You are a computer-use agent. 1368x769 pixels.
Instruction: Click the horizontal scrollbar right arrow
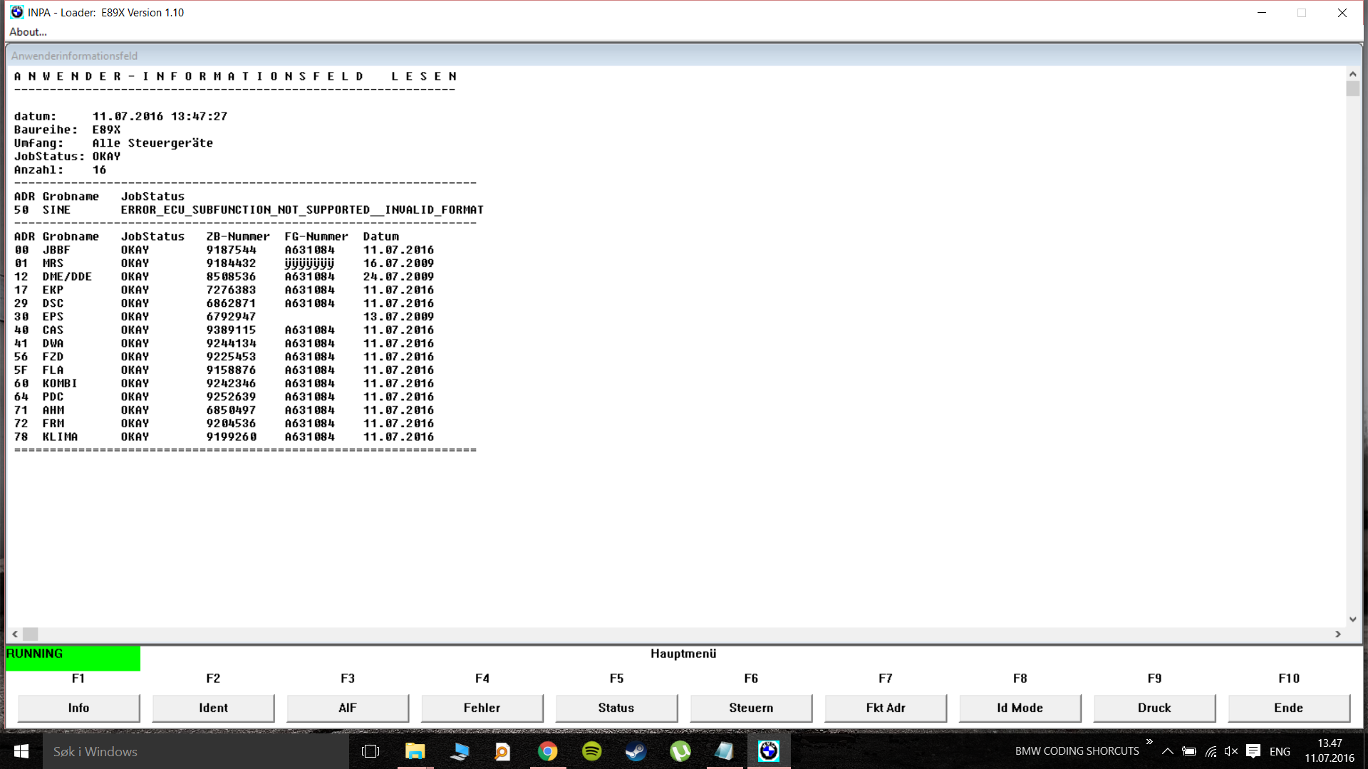(x=1338, y=634)
